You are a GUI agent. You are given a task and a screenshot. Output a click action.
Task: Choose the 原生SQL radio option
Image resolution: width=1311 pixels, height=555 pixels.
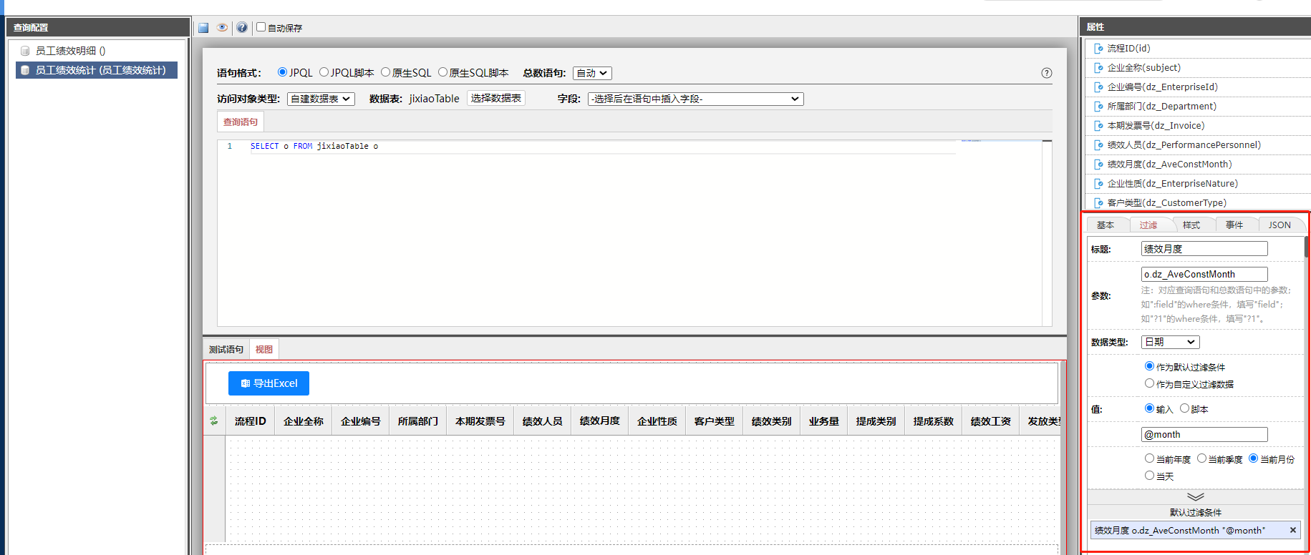tap(385, 72)
